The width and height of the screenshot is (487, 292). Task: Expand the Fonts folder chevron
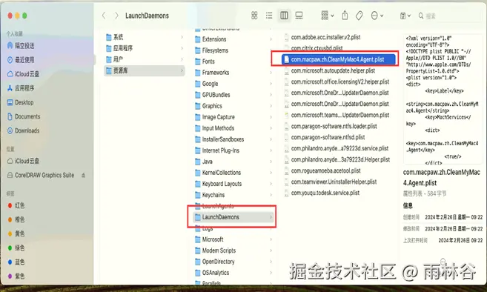point(271,62)
